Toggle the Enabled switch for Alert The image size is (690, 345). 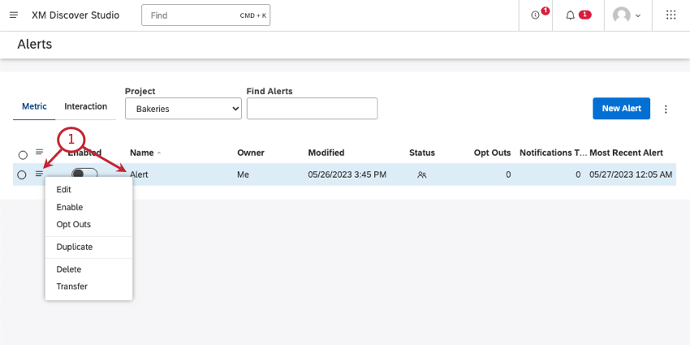pos(84,174)
